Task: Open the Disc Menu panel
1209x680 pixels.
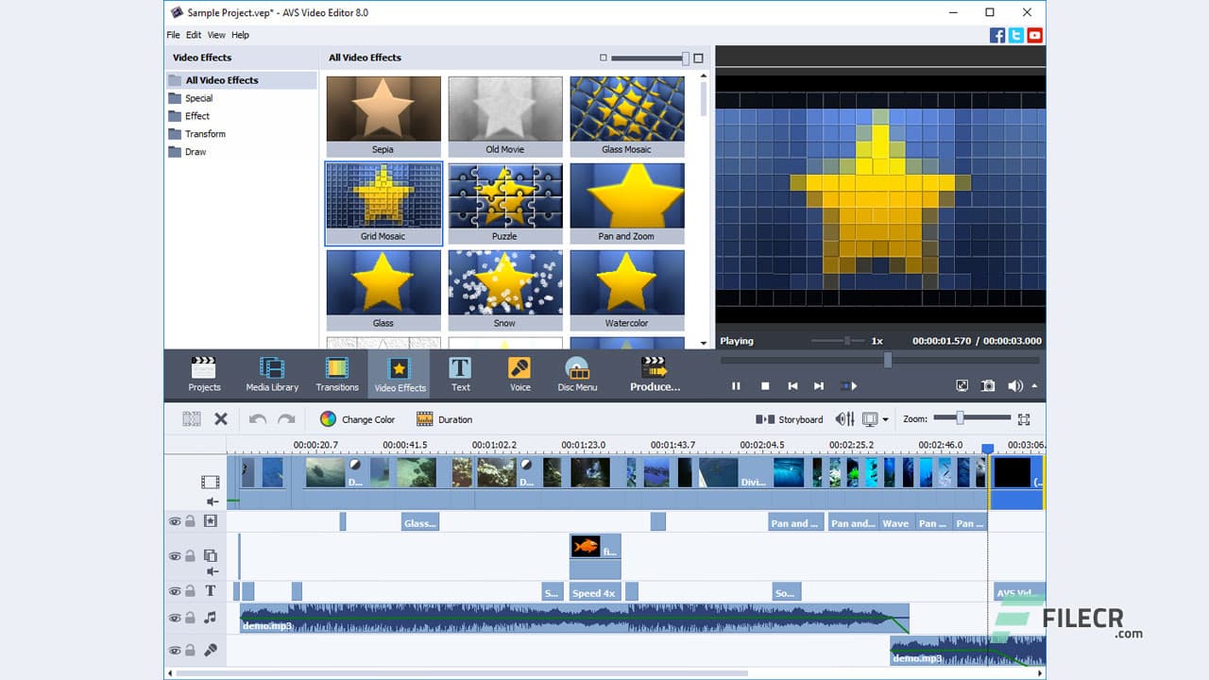Action: tap(577, 373)
